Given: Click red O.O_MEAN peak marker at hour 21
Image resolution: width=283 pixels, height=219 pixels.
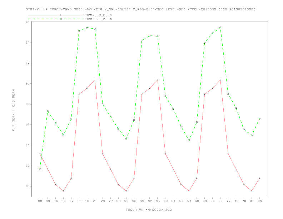Looking at the screenshot, I should tap(95, 80).
